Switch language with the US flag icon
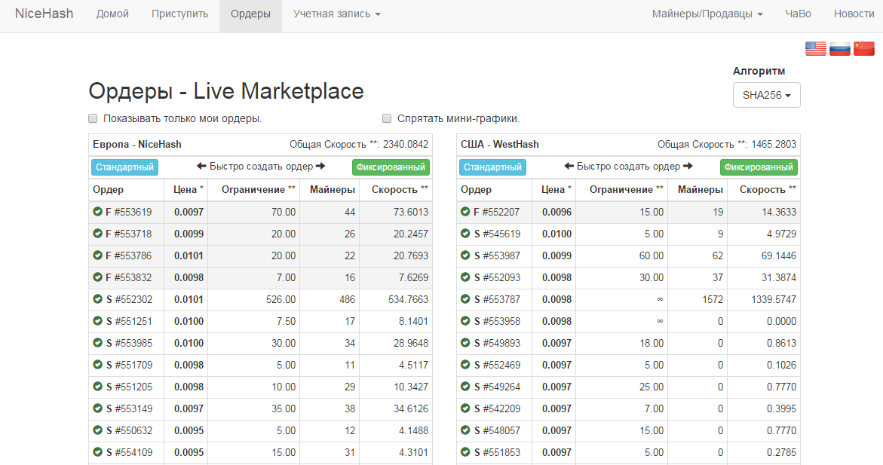This screenshot has width=883, height=465. point(815,49)
